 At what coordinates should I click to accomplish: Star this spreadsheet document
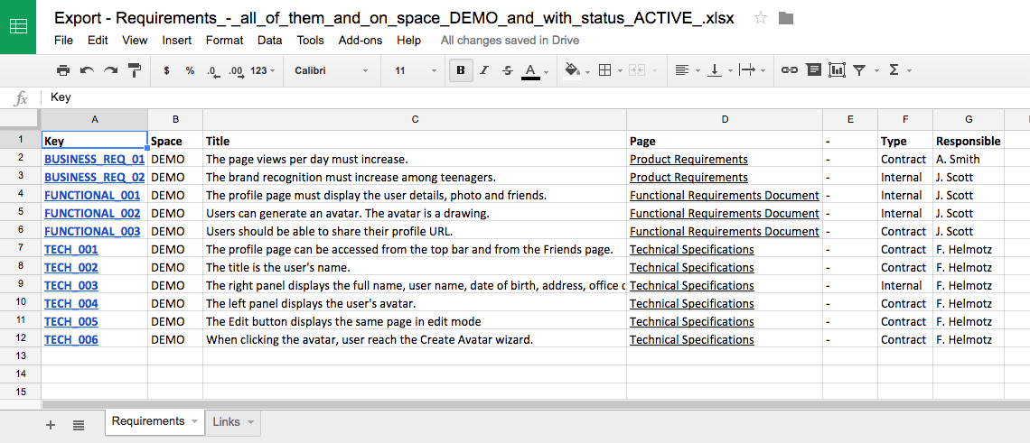point(761,18)
